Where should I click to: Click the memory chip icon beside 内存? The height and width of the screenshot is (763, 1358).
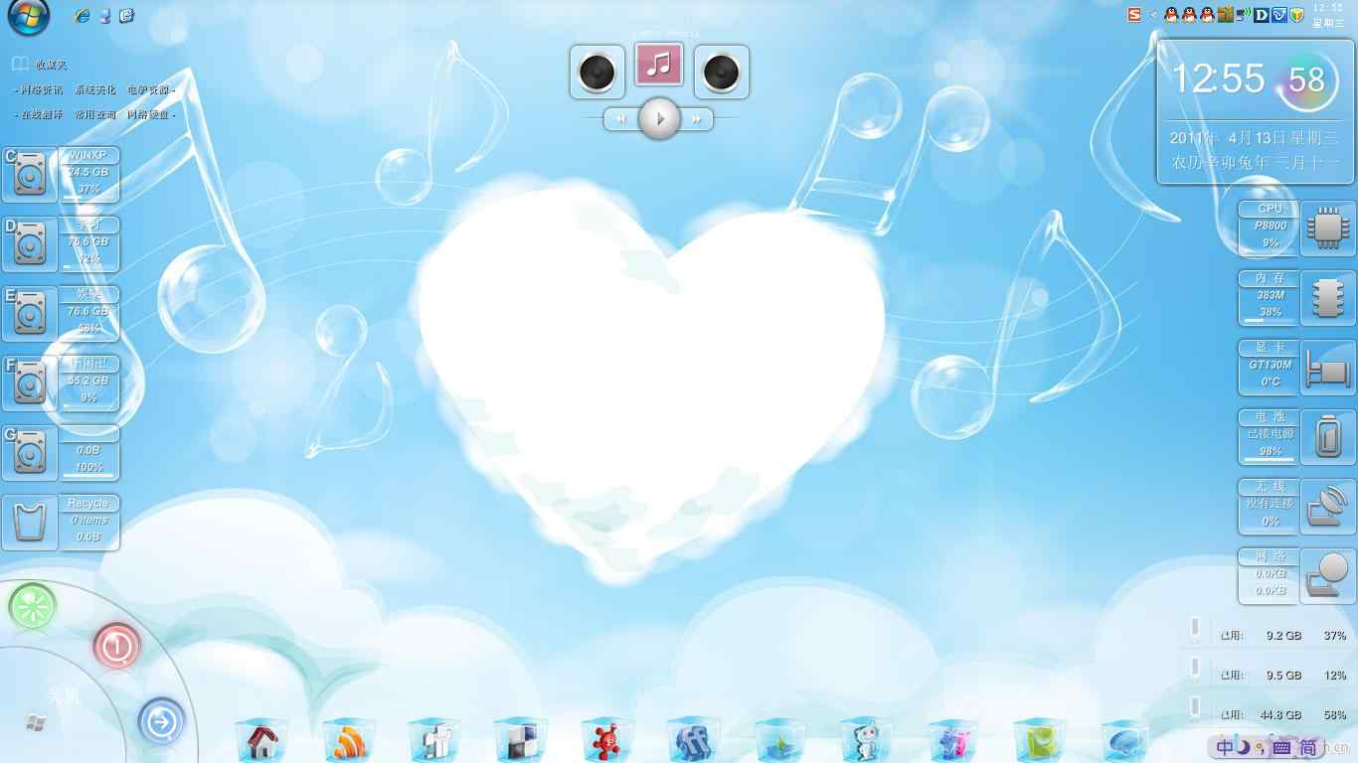[1328, 296]
